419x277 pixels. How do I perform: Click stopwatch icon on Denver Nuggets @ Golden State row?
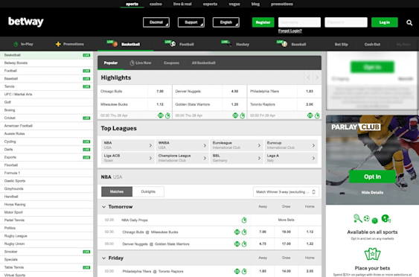click(244, 243)
